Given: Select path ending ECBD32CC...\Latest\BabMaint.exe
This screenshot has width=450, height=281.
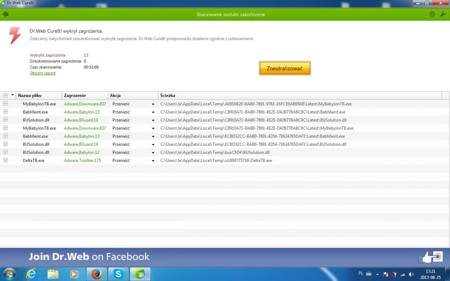Looking at the screenshot, I should [x=253, y=136].
